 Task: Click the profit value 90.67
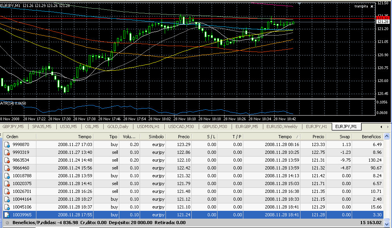click(x=376, y=168)
